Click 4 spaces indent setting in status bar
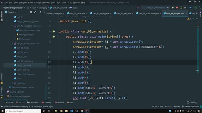Screen dimensions: 202x113 [x=176, y=107]
